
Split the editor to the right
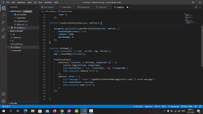[196, 7]
